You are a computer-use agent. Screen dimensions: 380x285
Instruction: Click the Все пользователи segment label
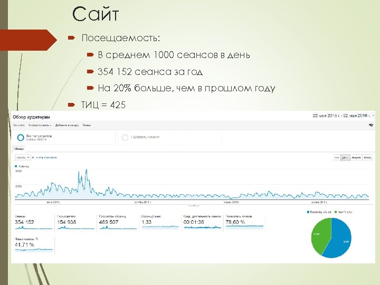(x=39, y=136)
